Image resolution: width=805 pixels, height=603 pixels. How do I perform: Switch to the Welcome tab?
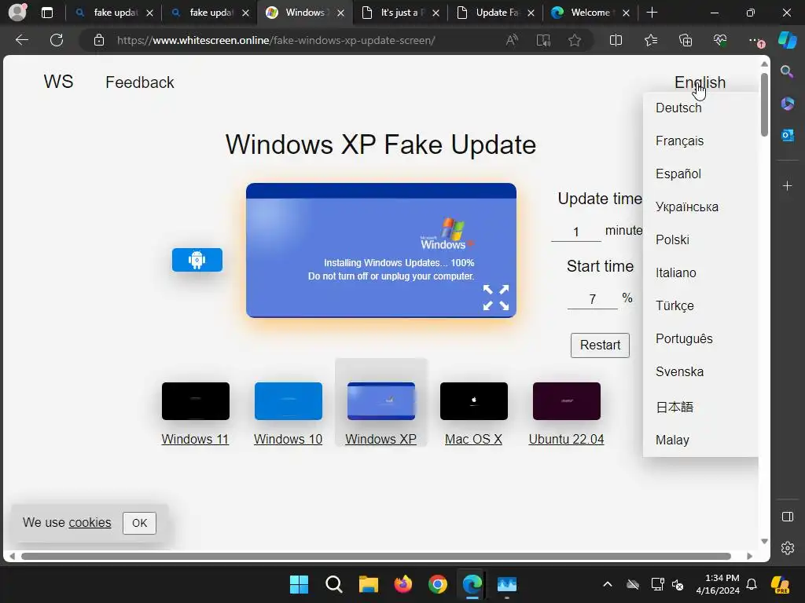(x=590, y=13)
